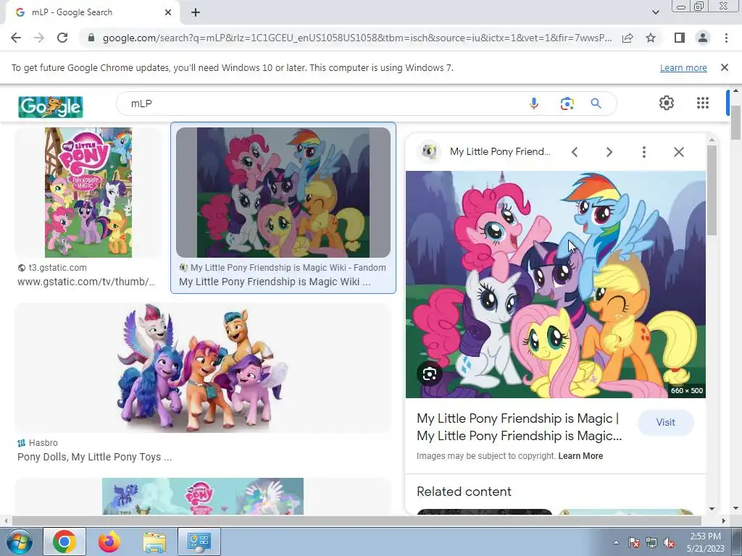Open a new browser tab
742x556 pixels.
196,12
